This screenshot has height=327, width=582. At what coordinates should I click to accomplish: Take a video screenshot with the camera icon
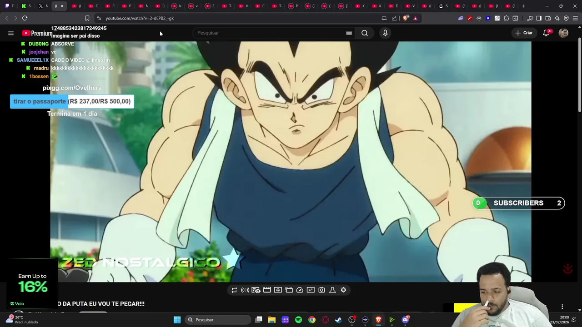[x=321, y=290]
